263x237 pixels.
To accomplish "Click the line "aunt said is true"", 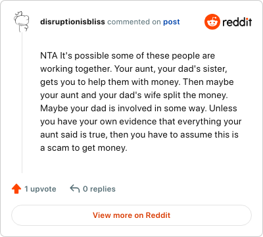I will coord(139,135).
